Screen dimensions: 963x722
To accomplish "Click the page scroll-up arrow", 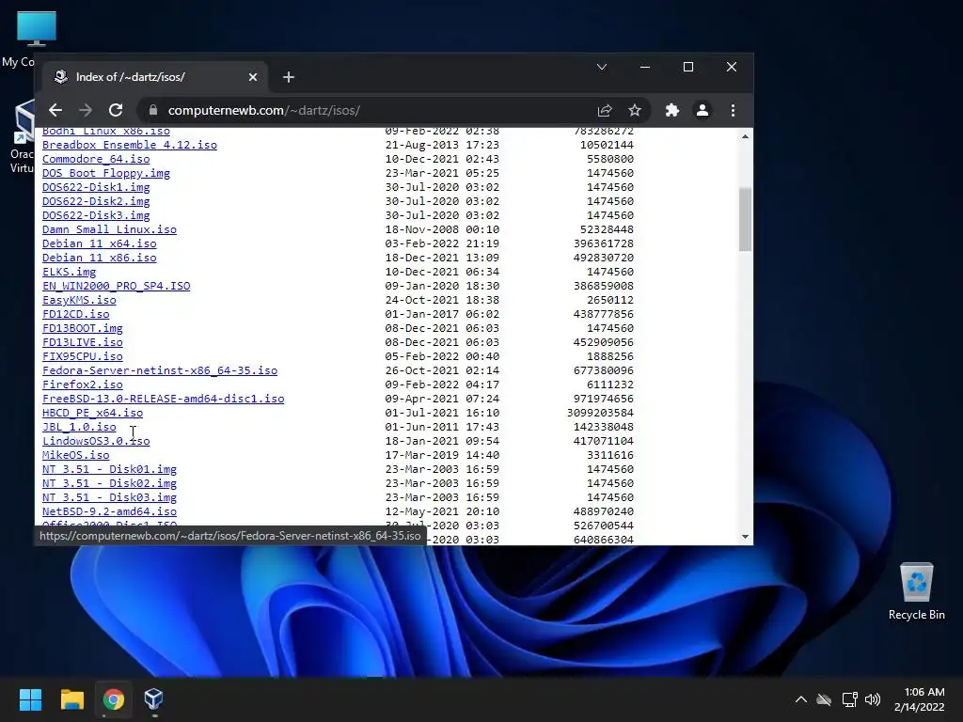I will [x=745, y=136].
